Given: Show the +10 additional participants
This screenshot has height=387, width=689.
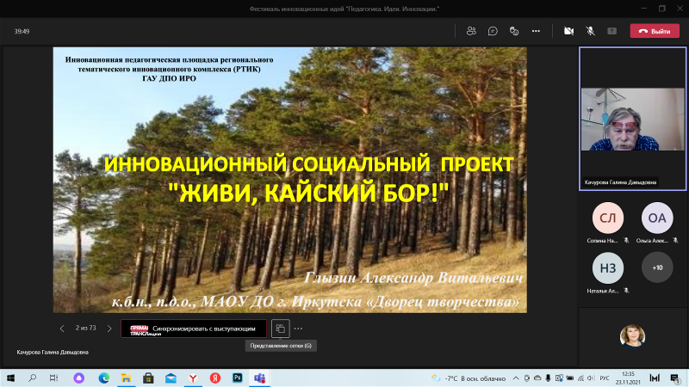Looking at the screenshot, I should coord(657,267).
